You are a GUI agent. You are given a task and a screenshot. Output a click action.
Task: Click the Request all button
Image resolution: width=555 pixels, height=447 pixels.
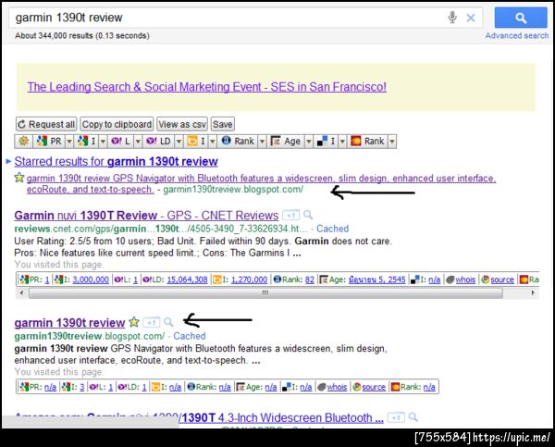pos(46,124)
